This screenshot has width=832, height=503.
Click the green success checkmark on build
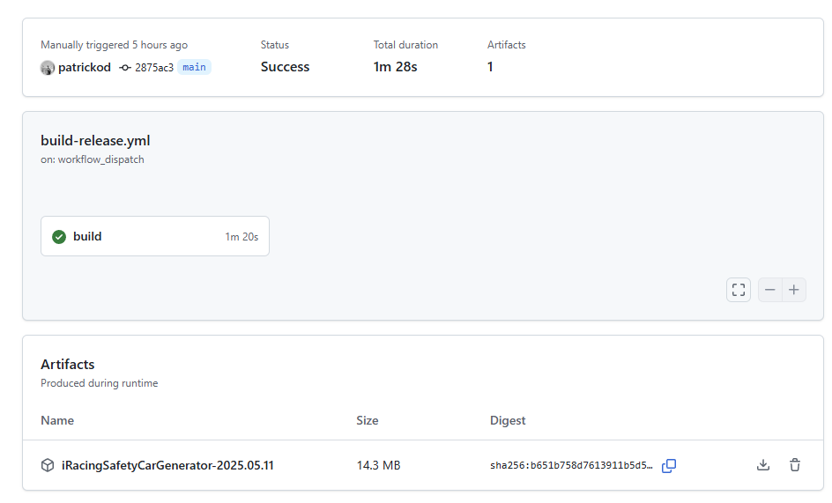click(59, 236)
